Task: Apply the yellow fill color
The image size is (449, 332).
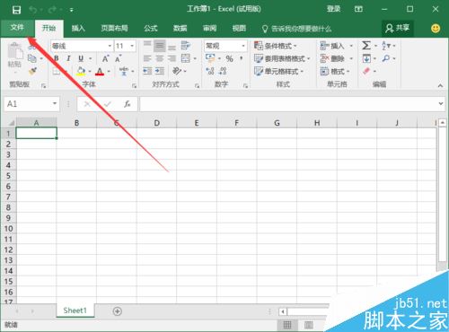Action: coord(81,71)
